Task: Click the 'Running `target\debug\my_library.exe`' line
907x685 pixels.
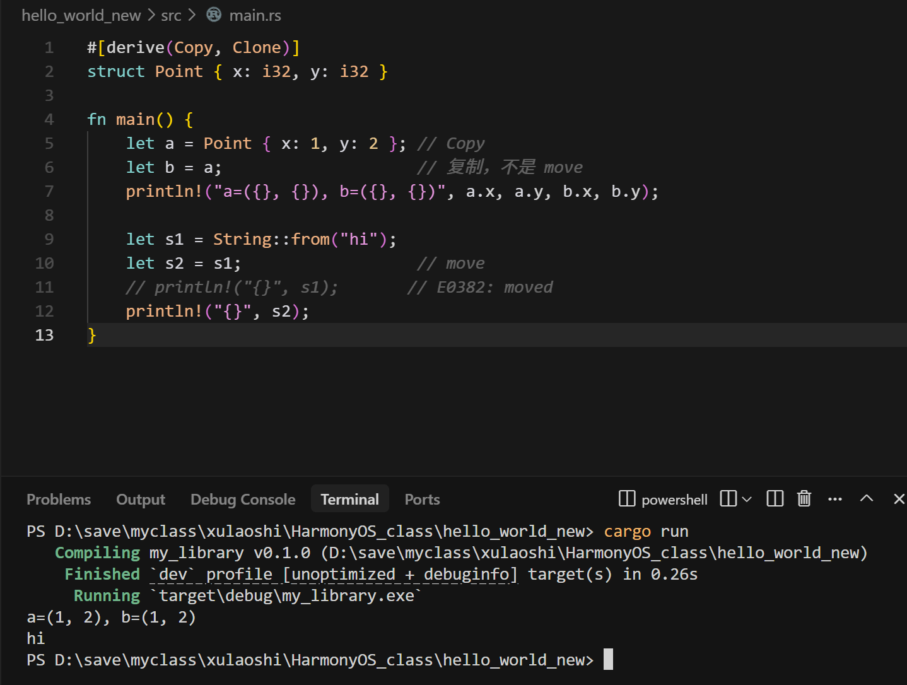Action: [247, 596]
